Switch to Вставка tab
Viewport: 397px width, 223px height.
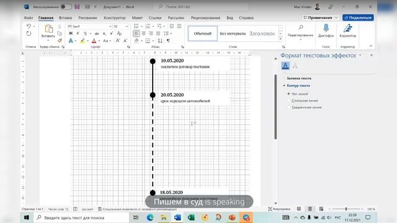pyautogui.click(x=65, y=18)
